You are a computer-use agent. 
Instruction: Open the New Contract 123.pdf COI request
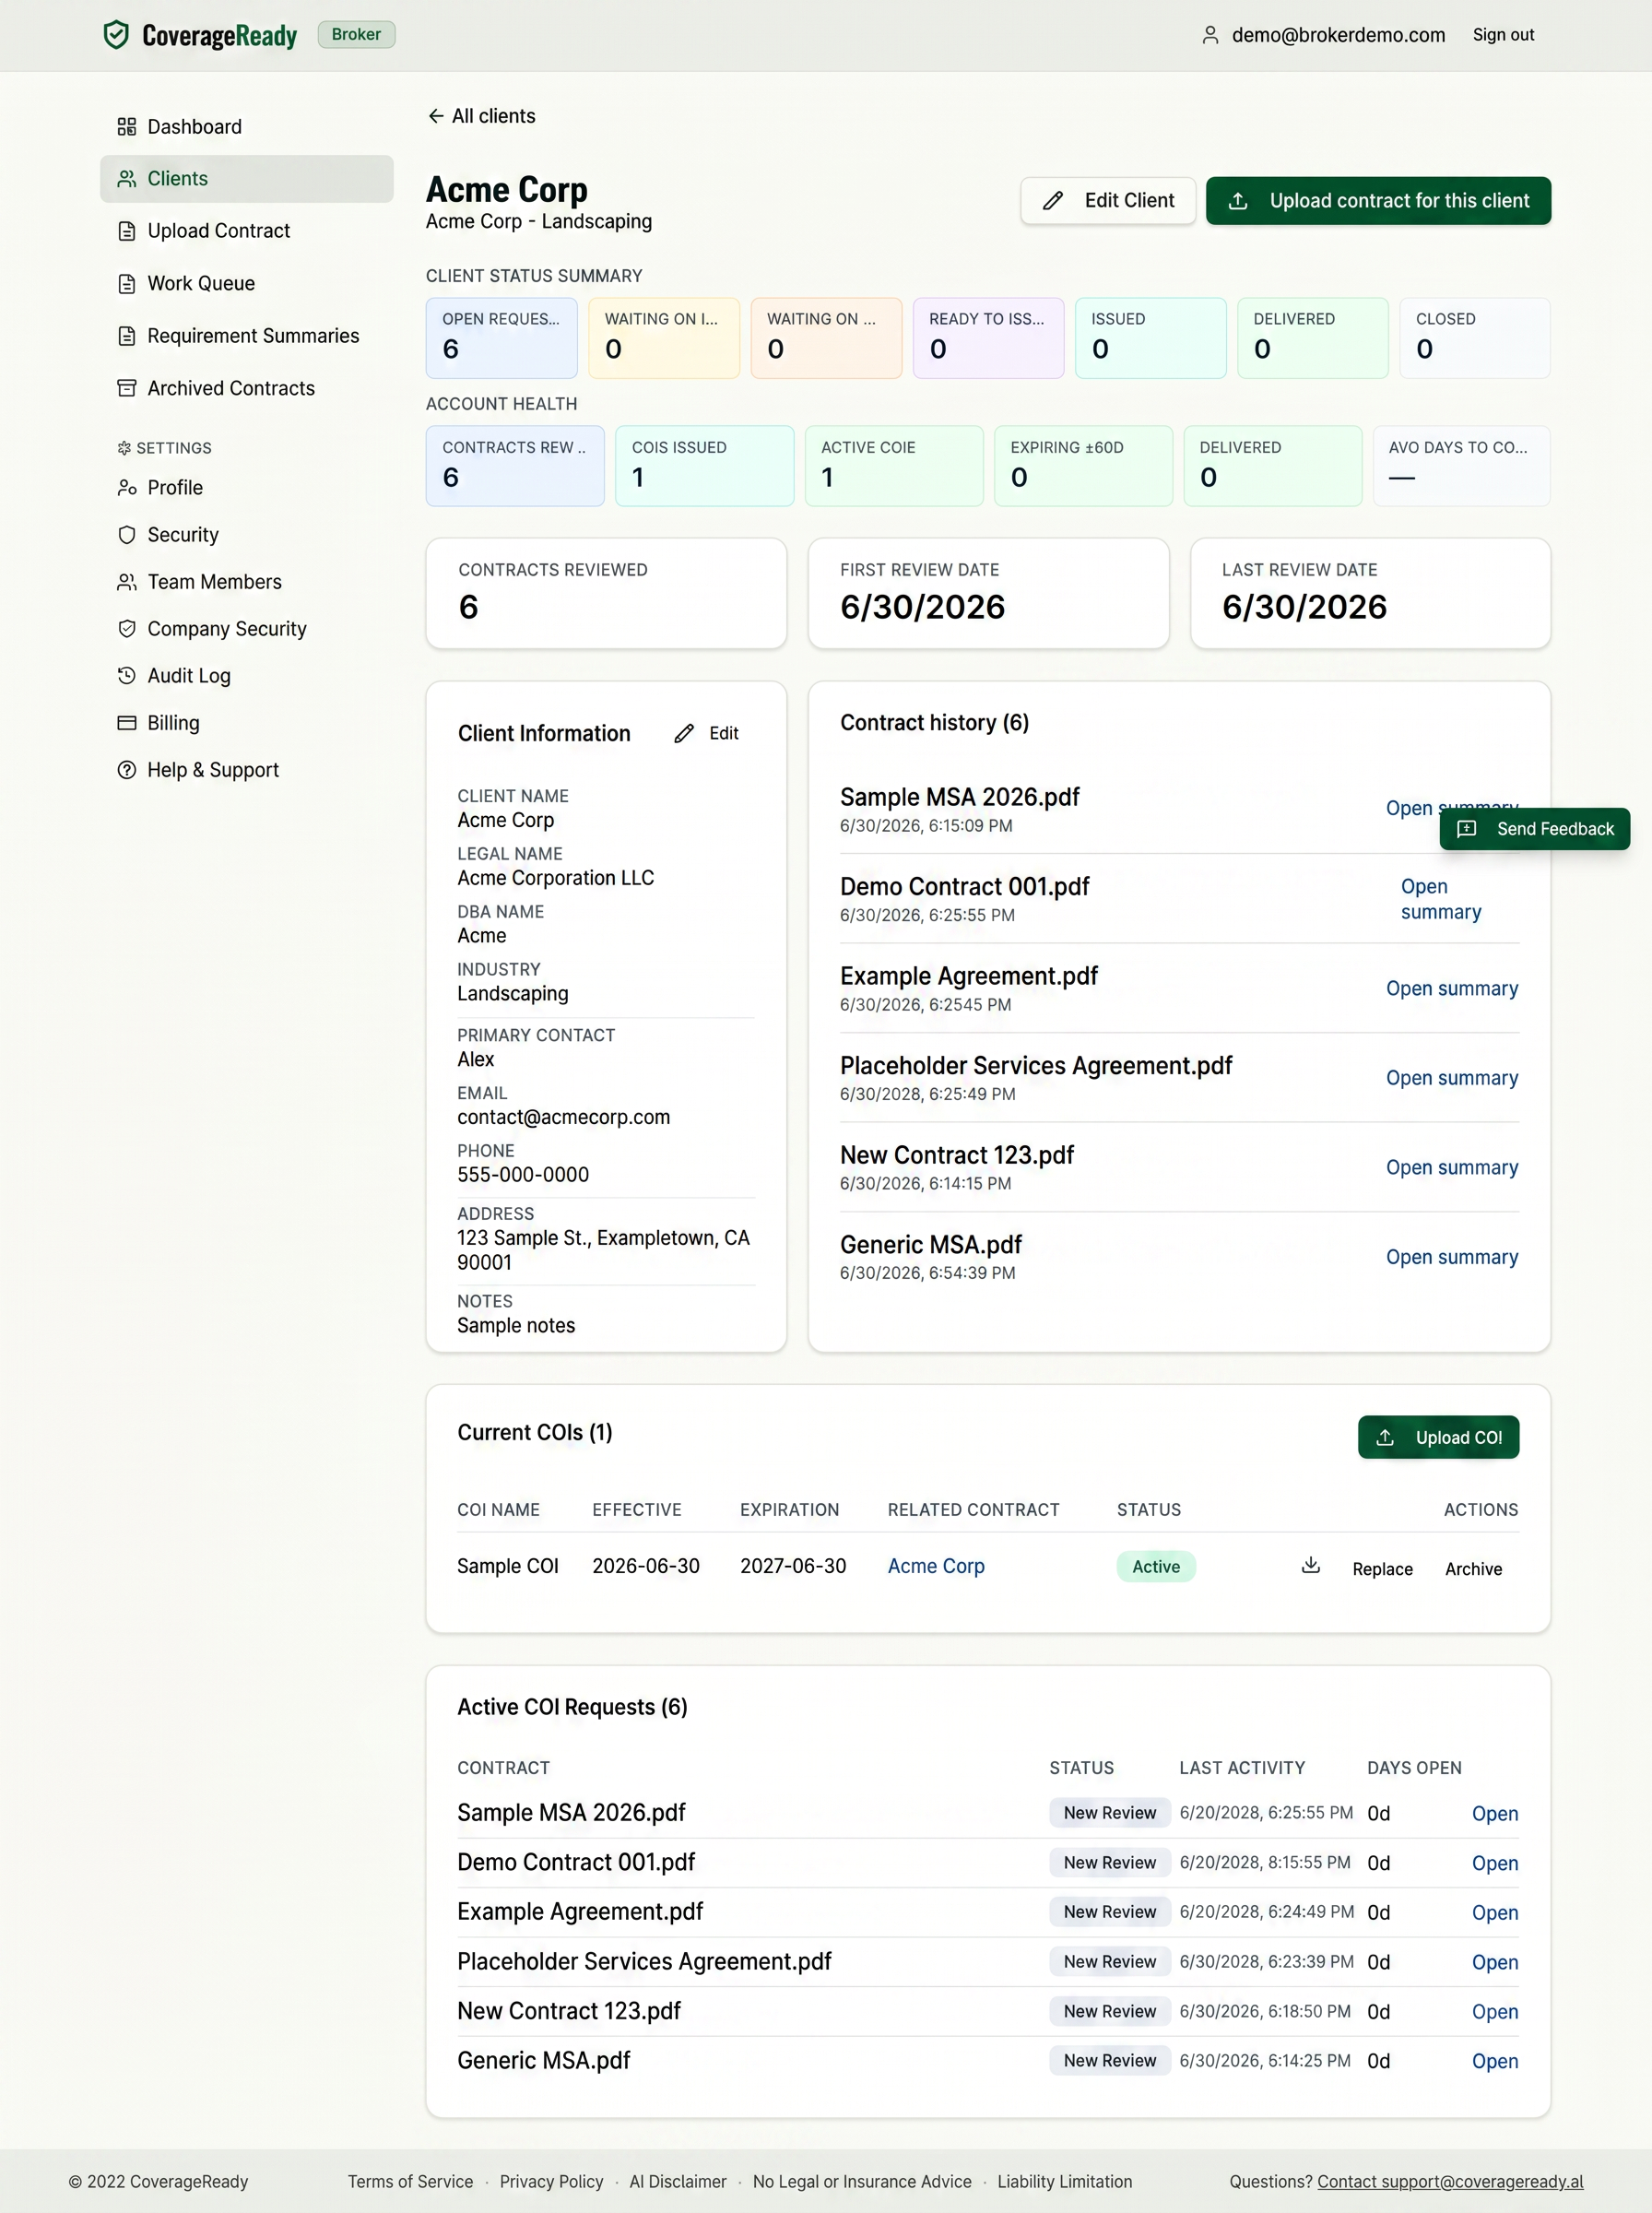(x=1494, y=2012)
